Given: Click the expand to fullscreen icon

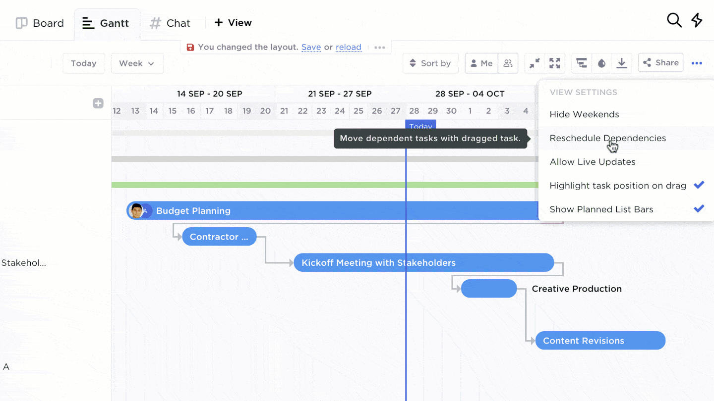Looking at the screenshot, I should [555, 63].
